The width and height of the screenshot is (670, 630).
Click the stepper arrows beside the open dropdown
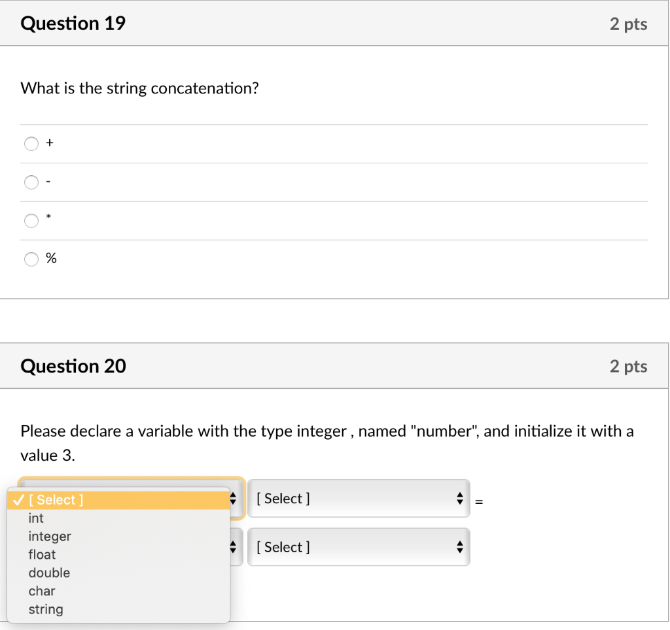234,498
